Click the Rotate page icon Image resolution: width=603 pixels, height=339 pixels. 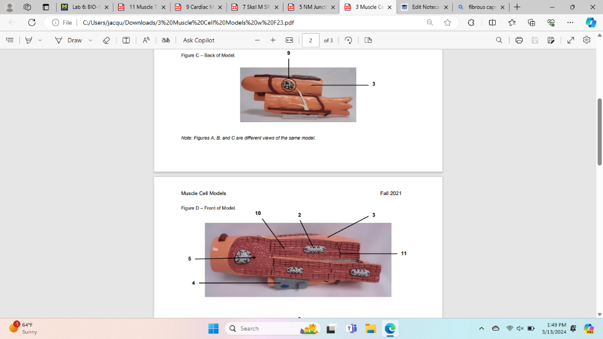[x=349, y=40]
